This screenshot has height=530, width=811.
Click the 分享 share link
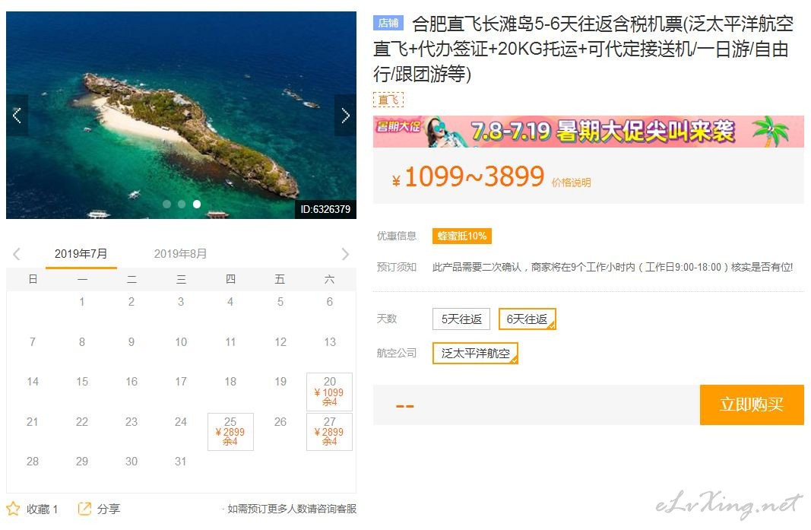[x=109, y=509]
